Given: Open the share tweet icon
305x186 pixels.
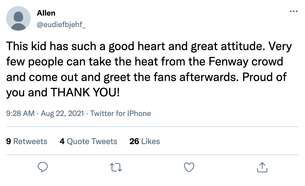Looking at the screenshot, I should 262,167.
